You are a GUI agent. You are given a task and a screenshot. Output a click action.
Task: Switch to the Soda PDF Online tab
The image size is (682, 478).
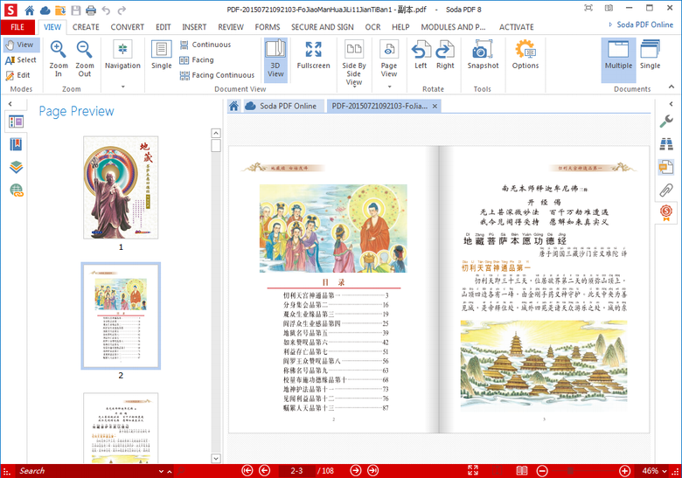(x=280, y=106)
